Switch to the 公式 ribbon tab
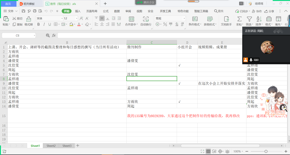This screenshot has height=155, width=290. click(x=106, y=11)
